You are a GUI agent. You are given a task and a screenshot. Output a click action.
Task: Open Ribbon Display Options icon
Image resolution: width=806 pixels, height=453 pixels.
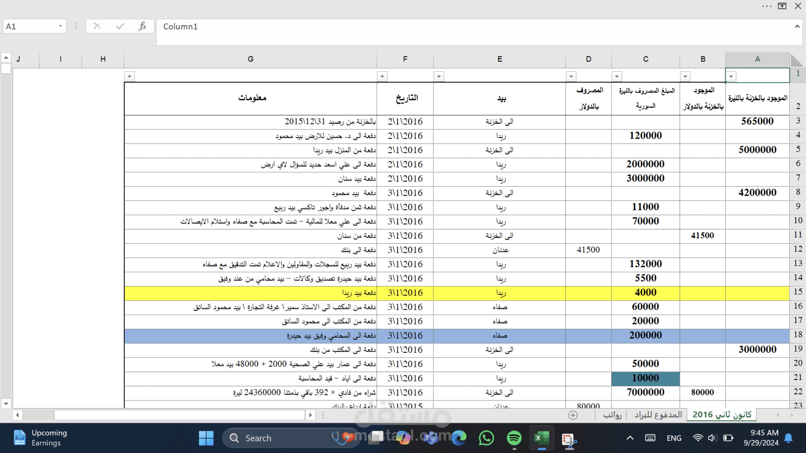(x=782, y=6)
